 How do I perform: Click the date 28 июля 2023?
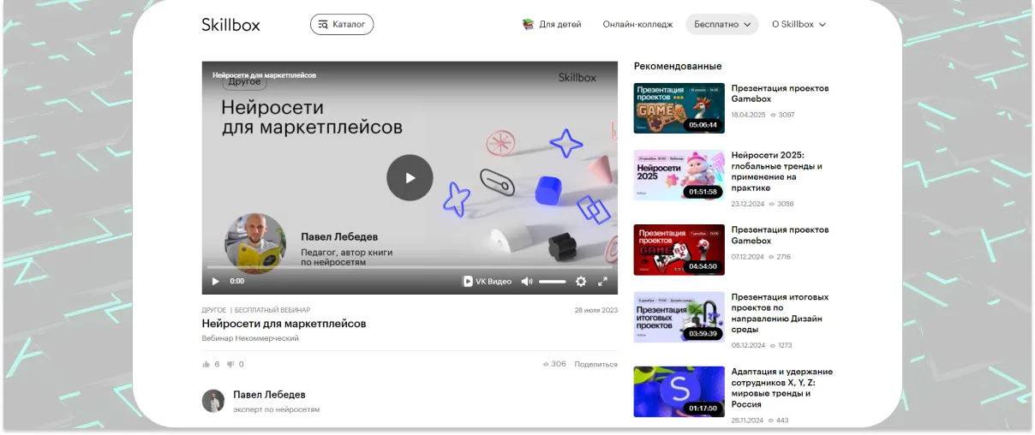click(x=595, y=310)
